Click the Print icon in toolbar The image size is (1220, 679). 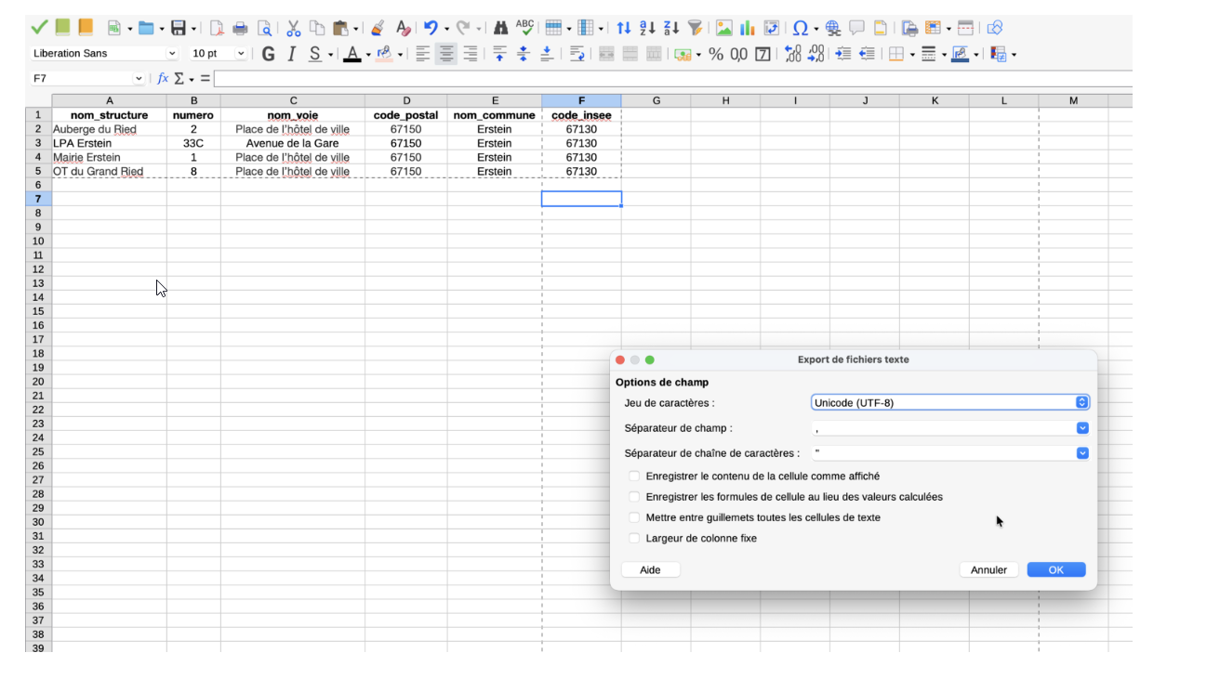[240, 28]
